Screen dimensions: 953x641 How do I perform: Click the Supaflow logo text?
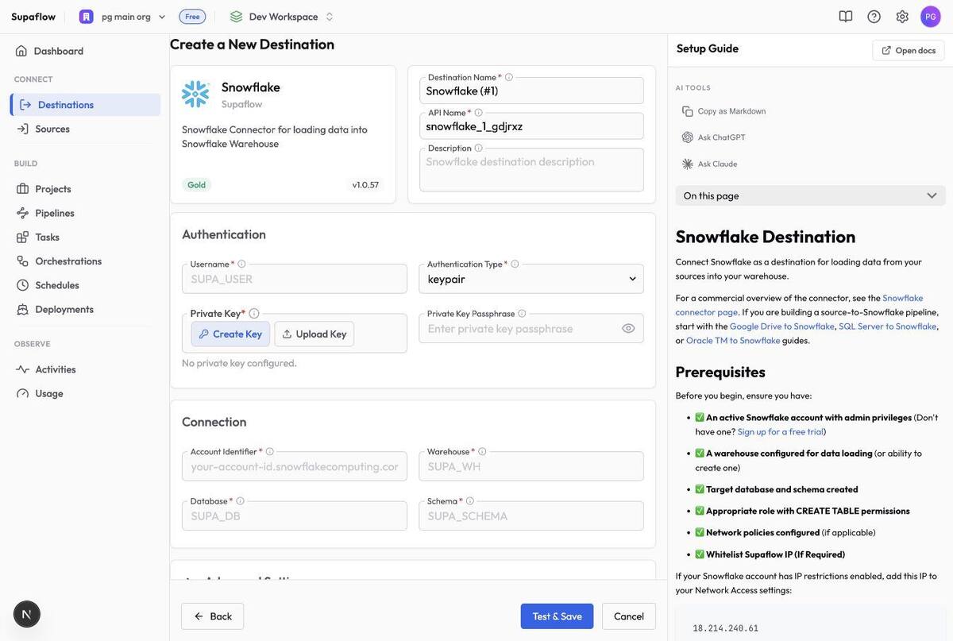(x=33, y=17)
